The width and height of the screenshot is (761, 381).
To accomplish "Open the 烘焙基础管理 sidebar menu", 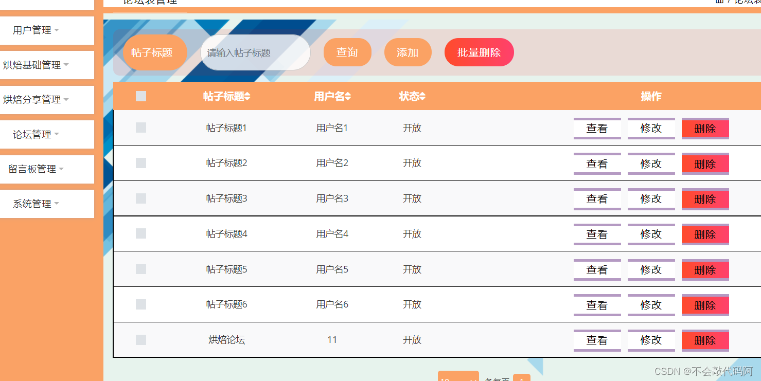I will tap(47, 65).
